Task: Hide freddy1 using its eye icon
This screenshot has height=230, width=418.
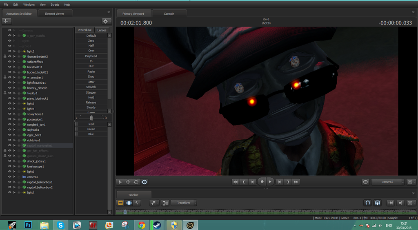Action: (10, 93)
